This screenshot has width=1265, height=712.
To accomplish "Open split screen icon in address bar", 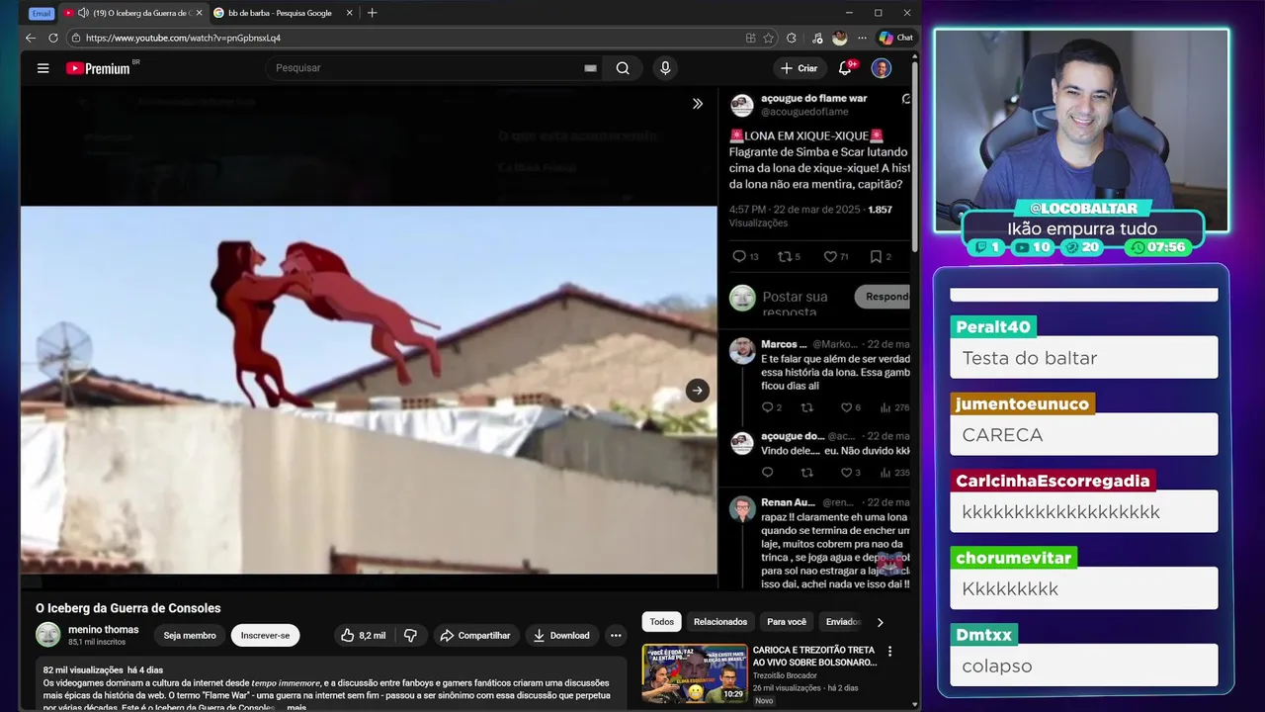I will click(751, 38).
